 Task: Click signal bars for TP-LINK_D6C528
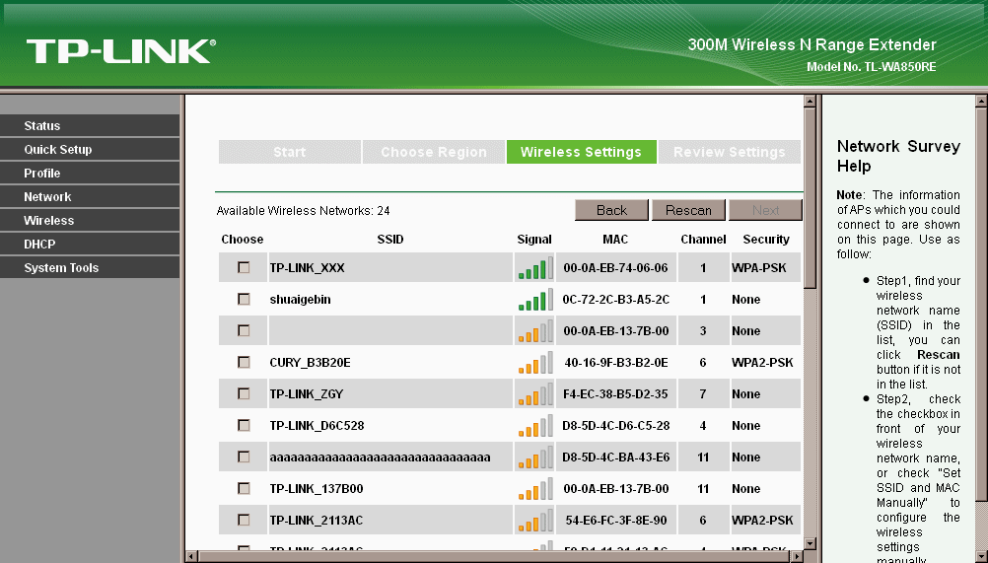tap(535, 425)
